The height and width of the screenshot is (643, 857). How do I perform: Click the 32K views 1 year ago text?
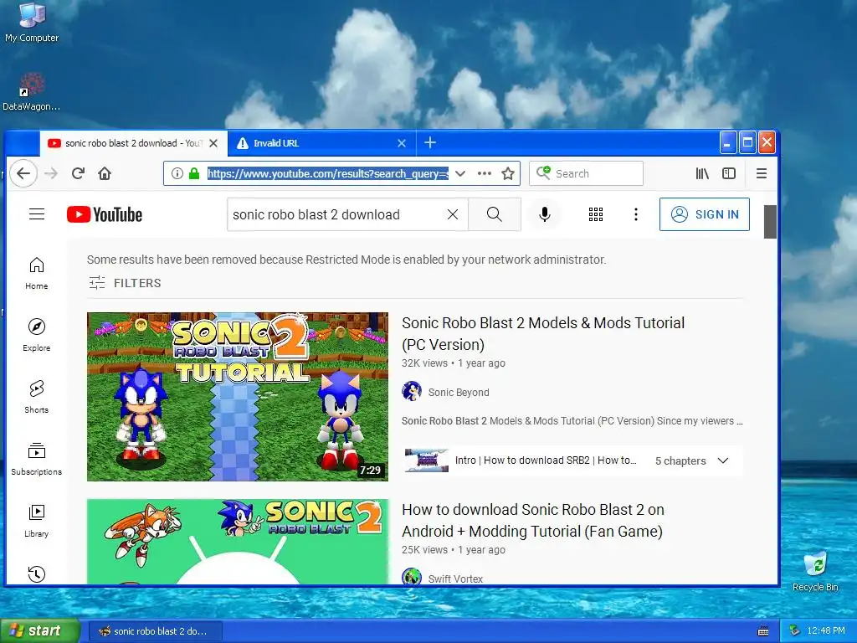click(453, 363)
